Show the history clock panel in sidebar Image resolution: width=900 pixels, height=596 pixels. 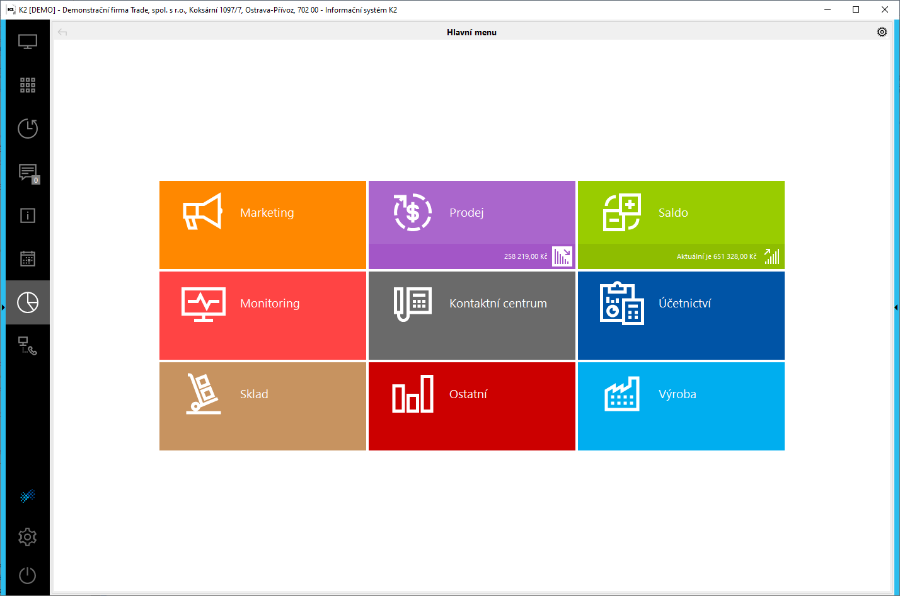28,129
